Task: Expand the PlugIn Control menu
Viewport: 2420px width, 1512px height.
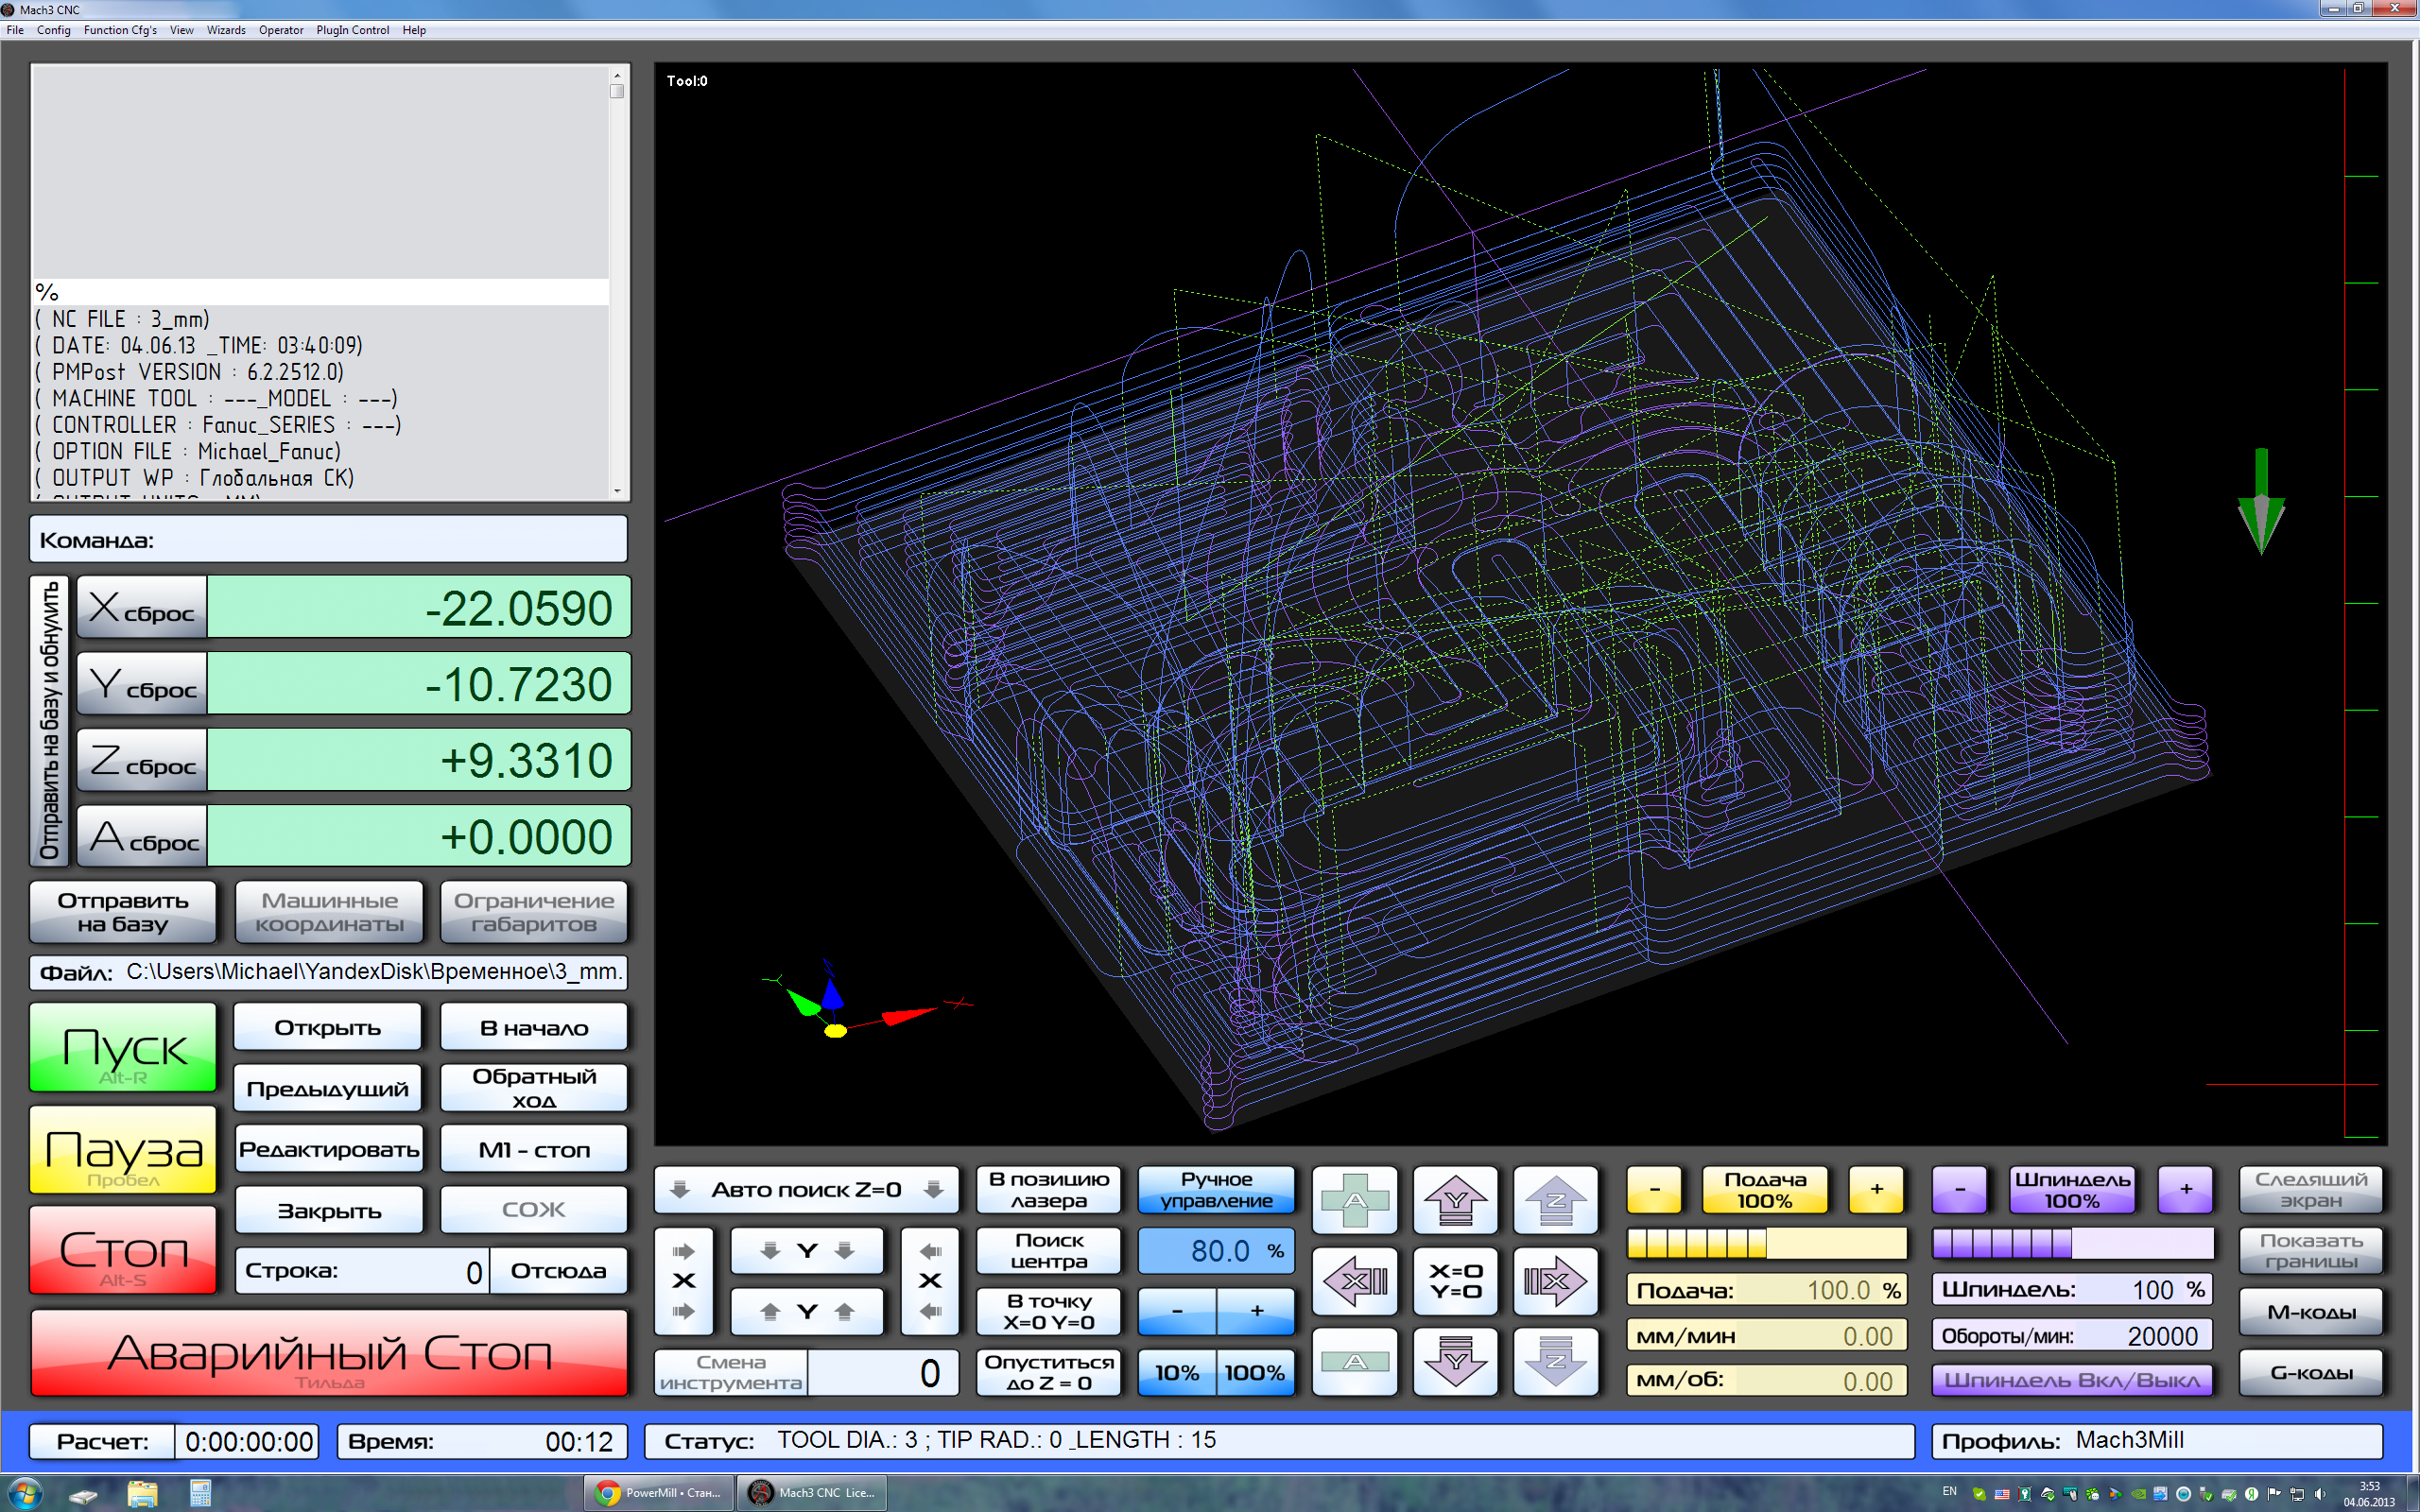Action: coord(352,30)
